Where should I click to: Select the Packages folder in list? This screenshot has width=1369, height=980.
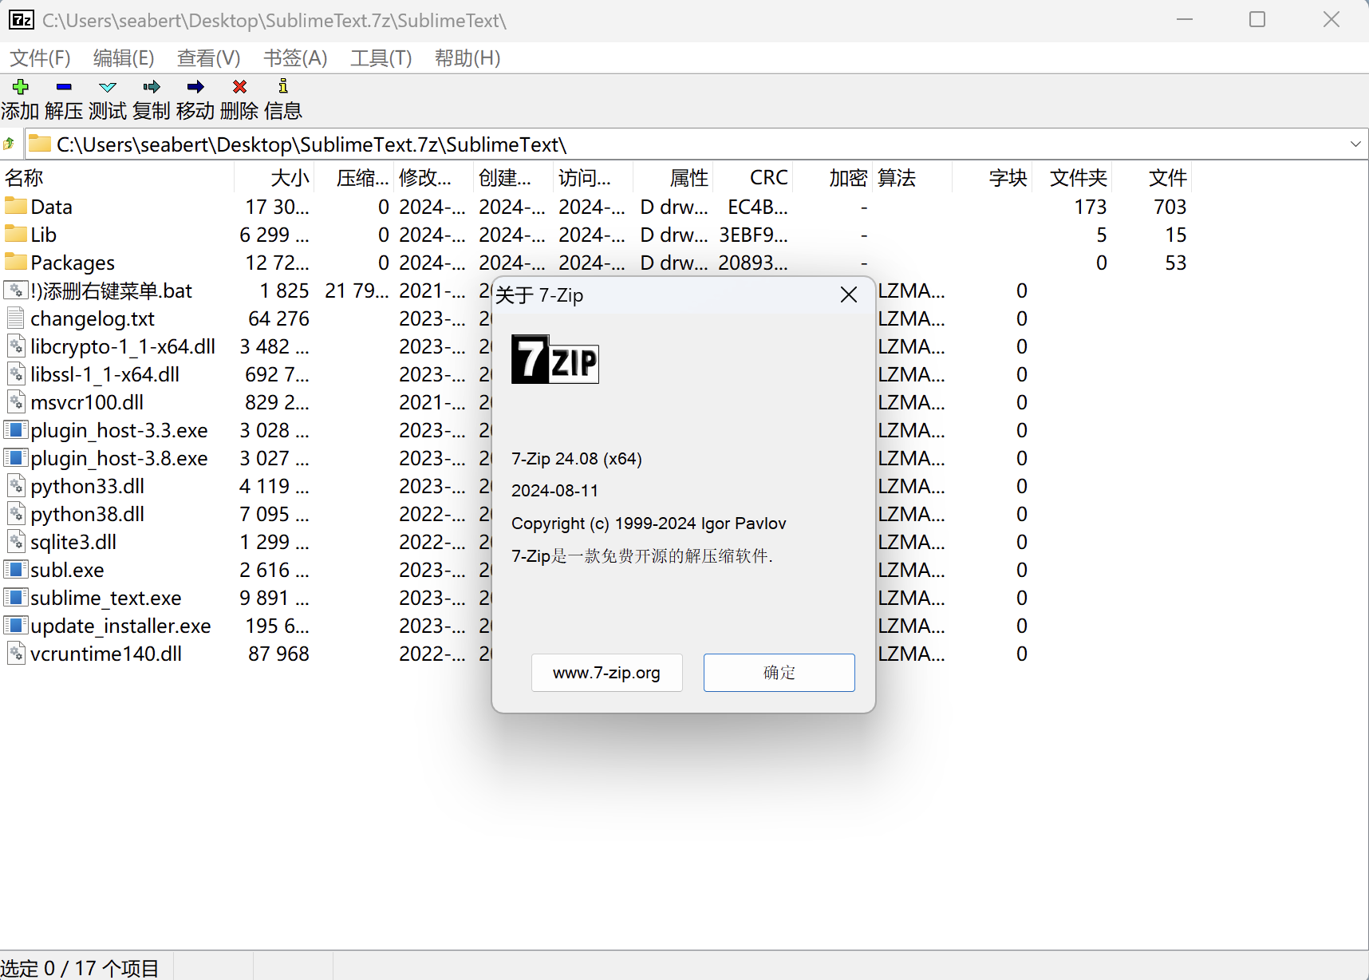73,263
